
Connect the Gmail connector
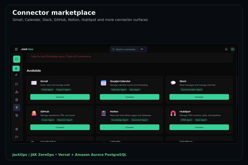tap(60, 97)
